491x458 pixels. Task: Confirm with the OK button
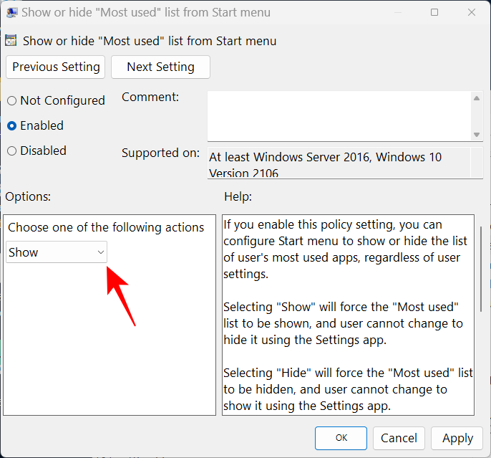[x=341, y=438]
